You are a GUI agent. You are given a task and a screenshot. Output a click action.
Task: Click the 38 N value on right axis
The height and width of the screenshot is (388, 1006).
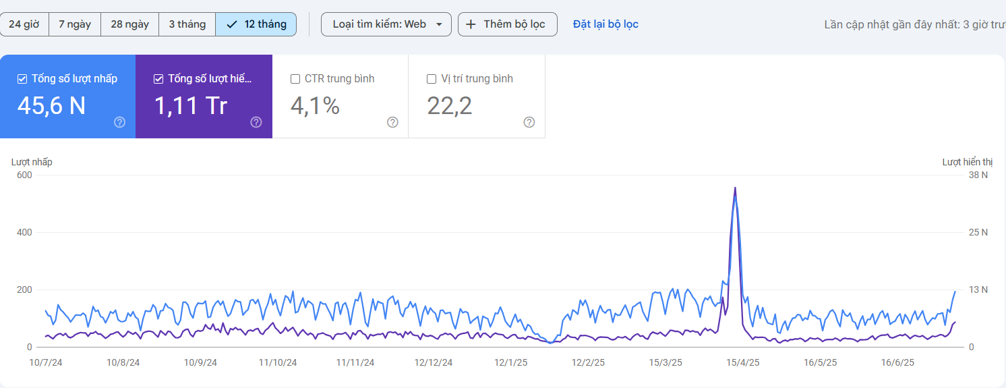978,175
